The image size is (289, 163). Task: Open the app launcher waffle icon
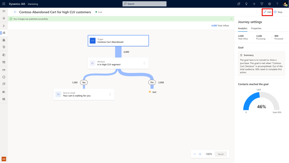4,4
